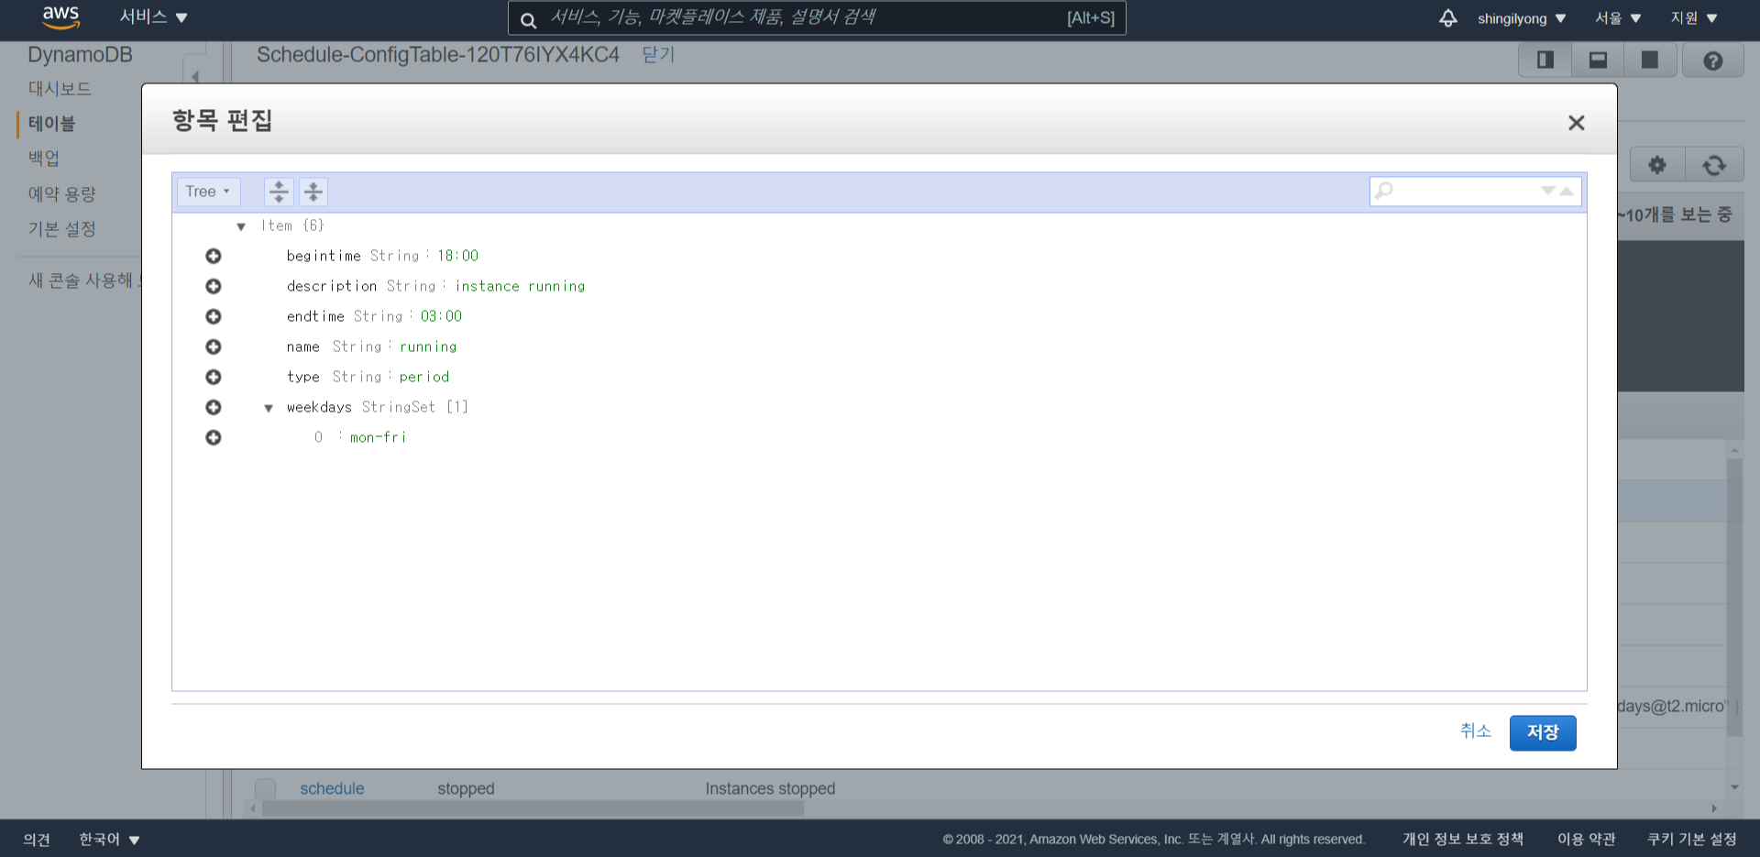Open the 서울 region selector
Viewport: 1760px width, 857px height.
[1618, 18]
